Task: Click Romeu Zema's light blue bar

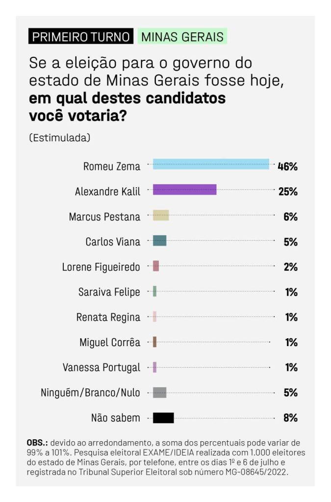Action: click(211, 164)
